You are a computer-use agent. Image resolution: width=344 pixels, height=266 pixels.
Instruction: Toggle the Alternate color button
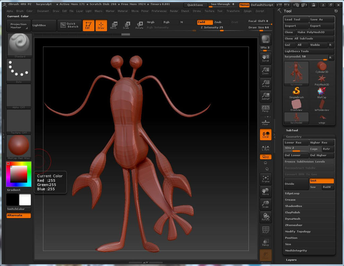(19, 215)
